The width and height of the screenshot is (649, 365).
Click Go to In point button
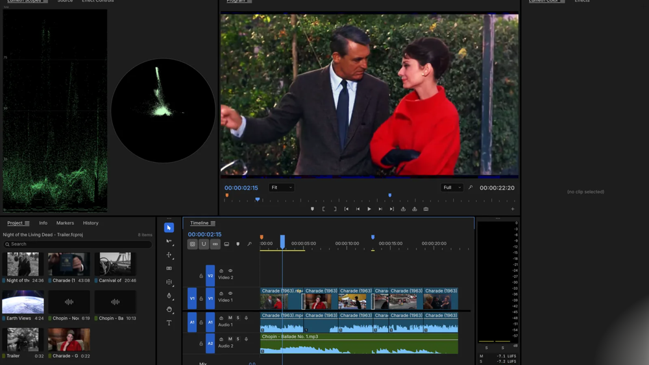(347, 209)
